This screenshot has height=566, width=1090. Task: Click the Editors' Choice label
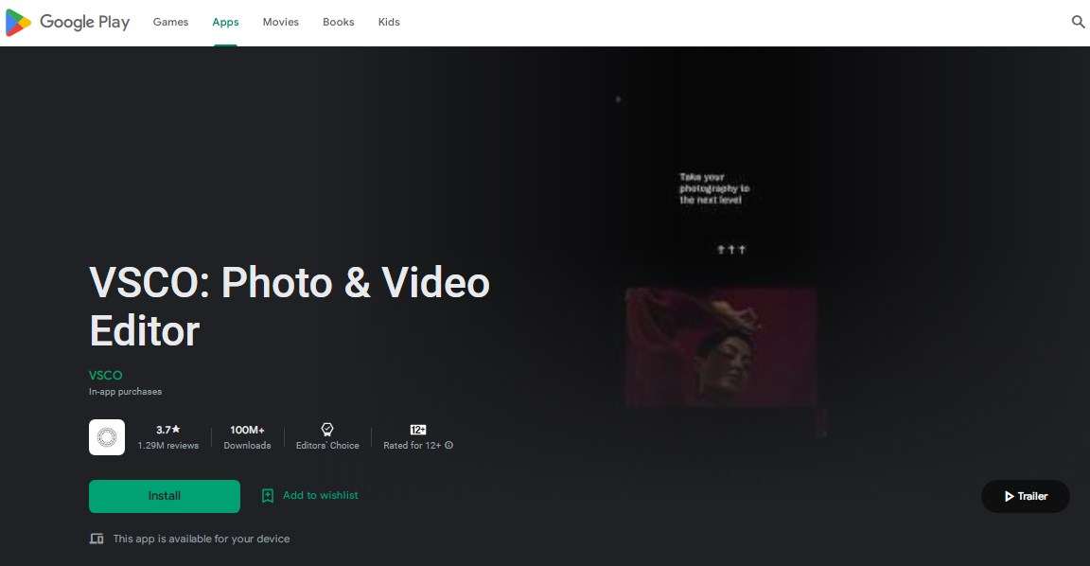(327, 446)
